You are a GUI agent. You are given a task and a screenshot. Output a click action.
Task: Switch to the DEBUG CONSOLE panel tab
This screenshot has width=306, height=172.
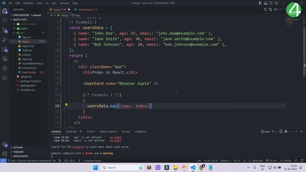(108, 132)
